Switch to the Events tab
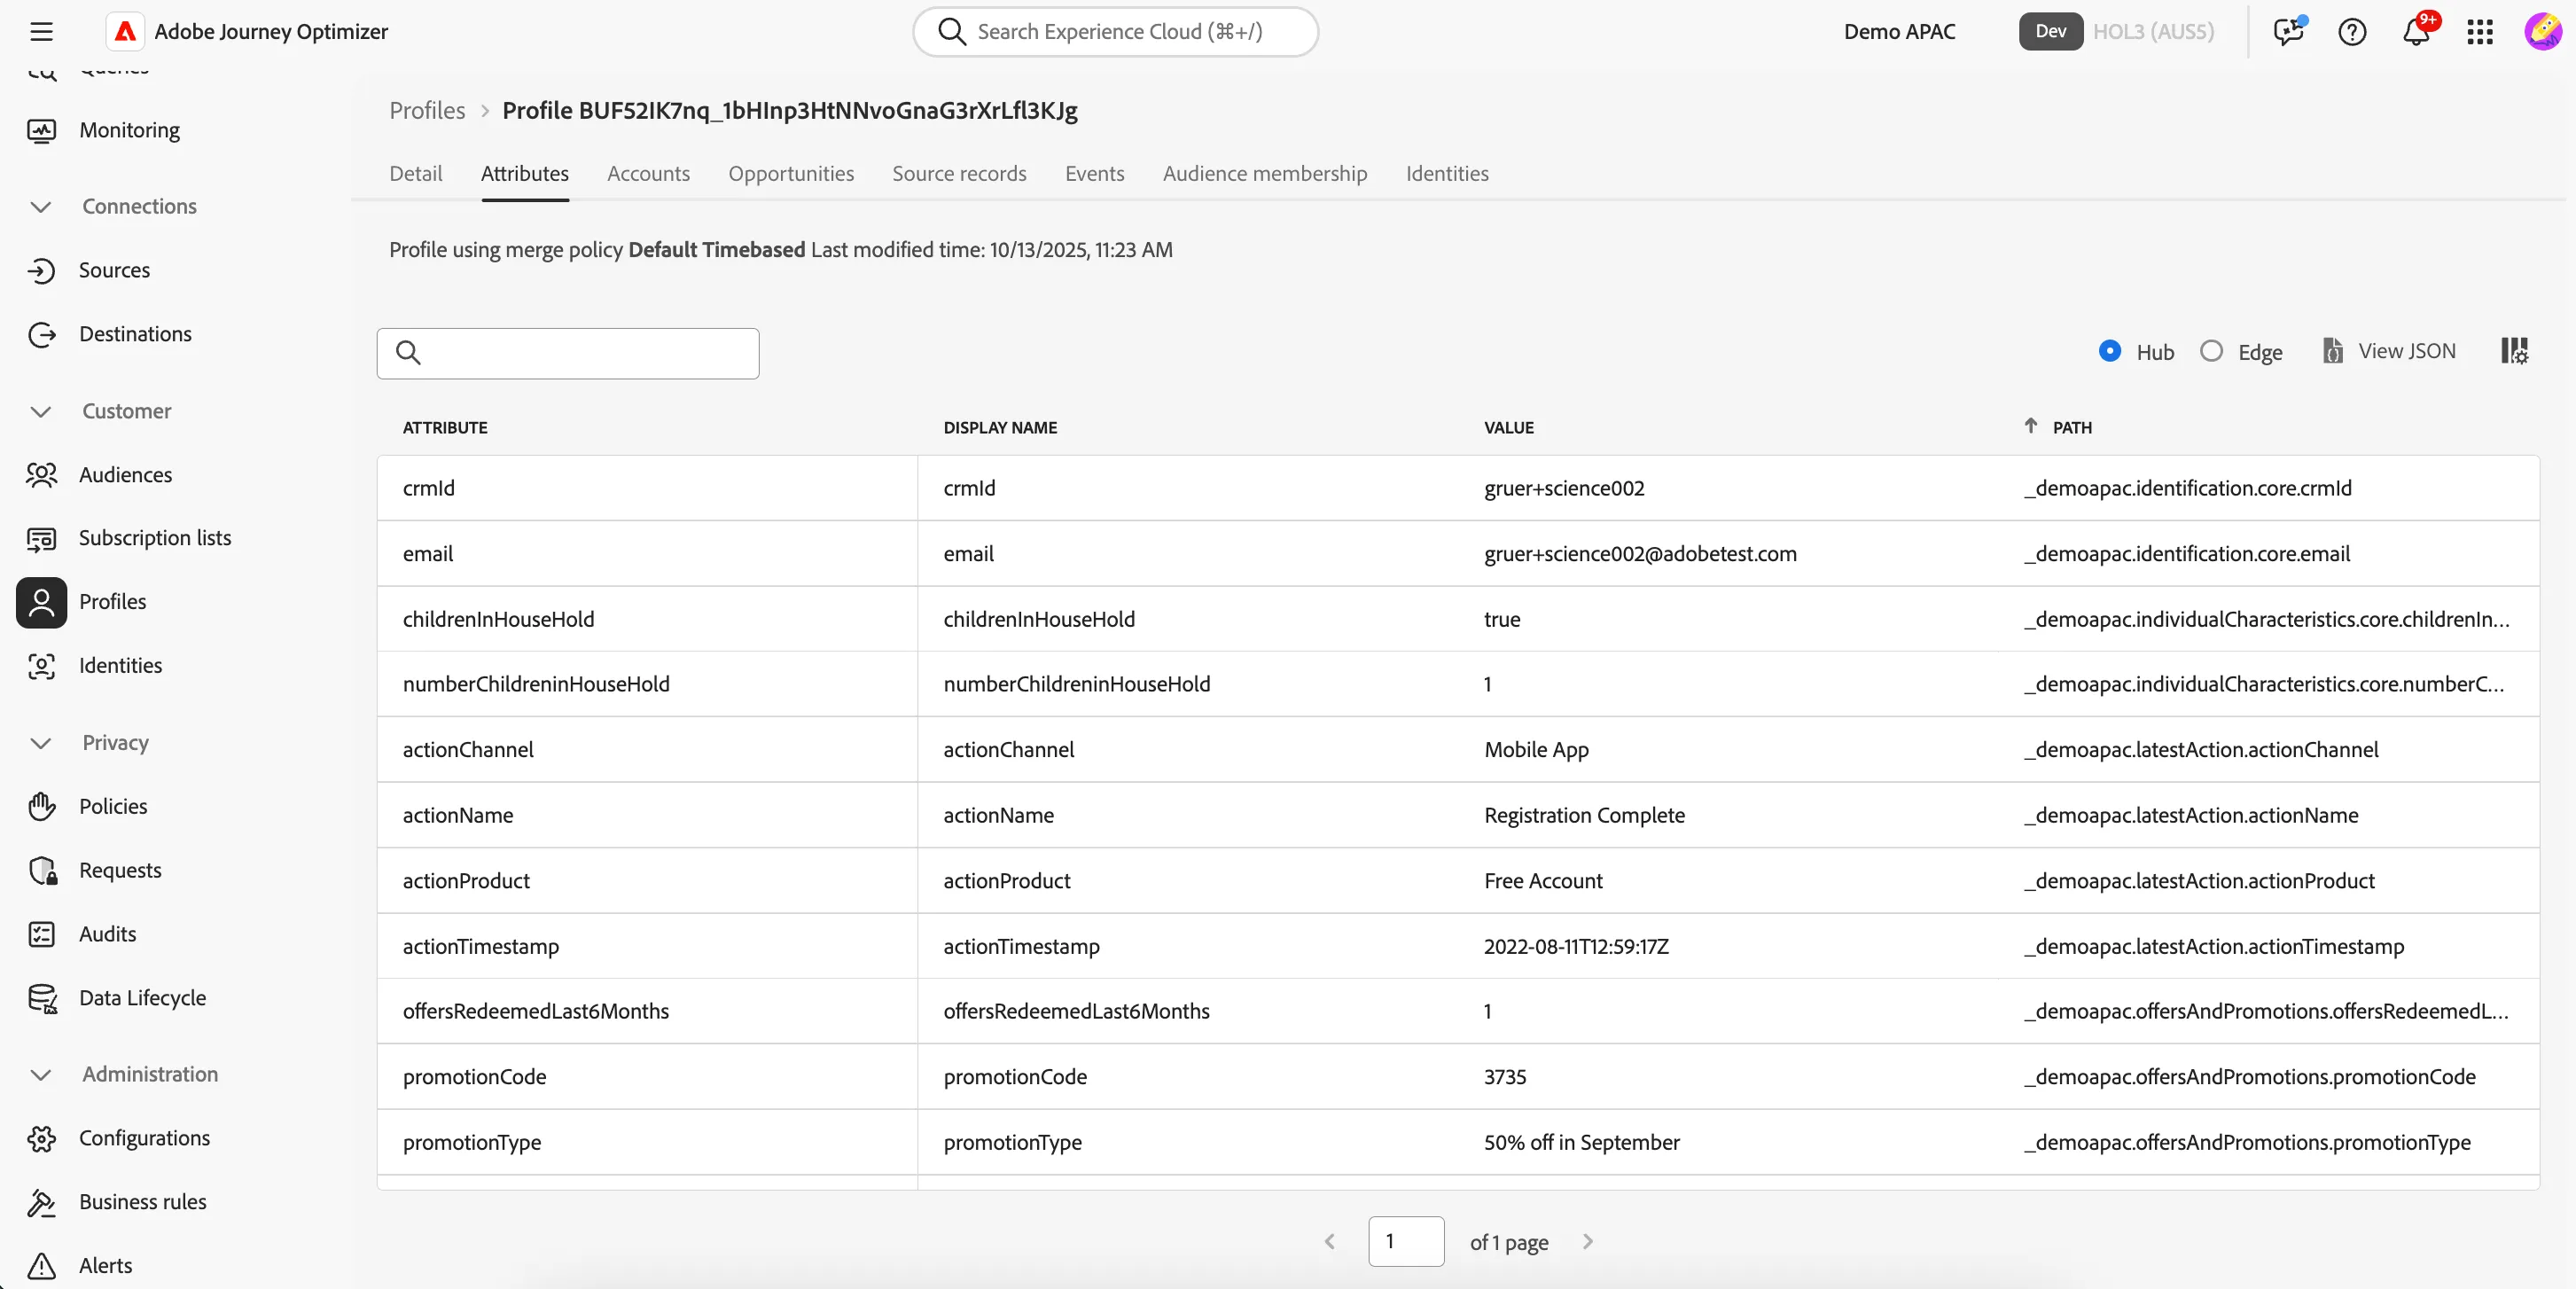 [x=1094, y=174]
